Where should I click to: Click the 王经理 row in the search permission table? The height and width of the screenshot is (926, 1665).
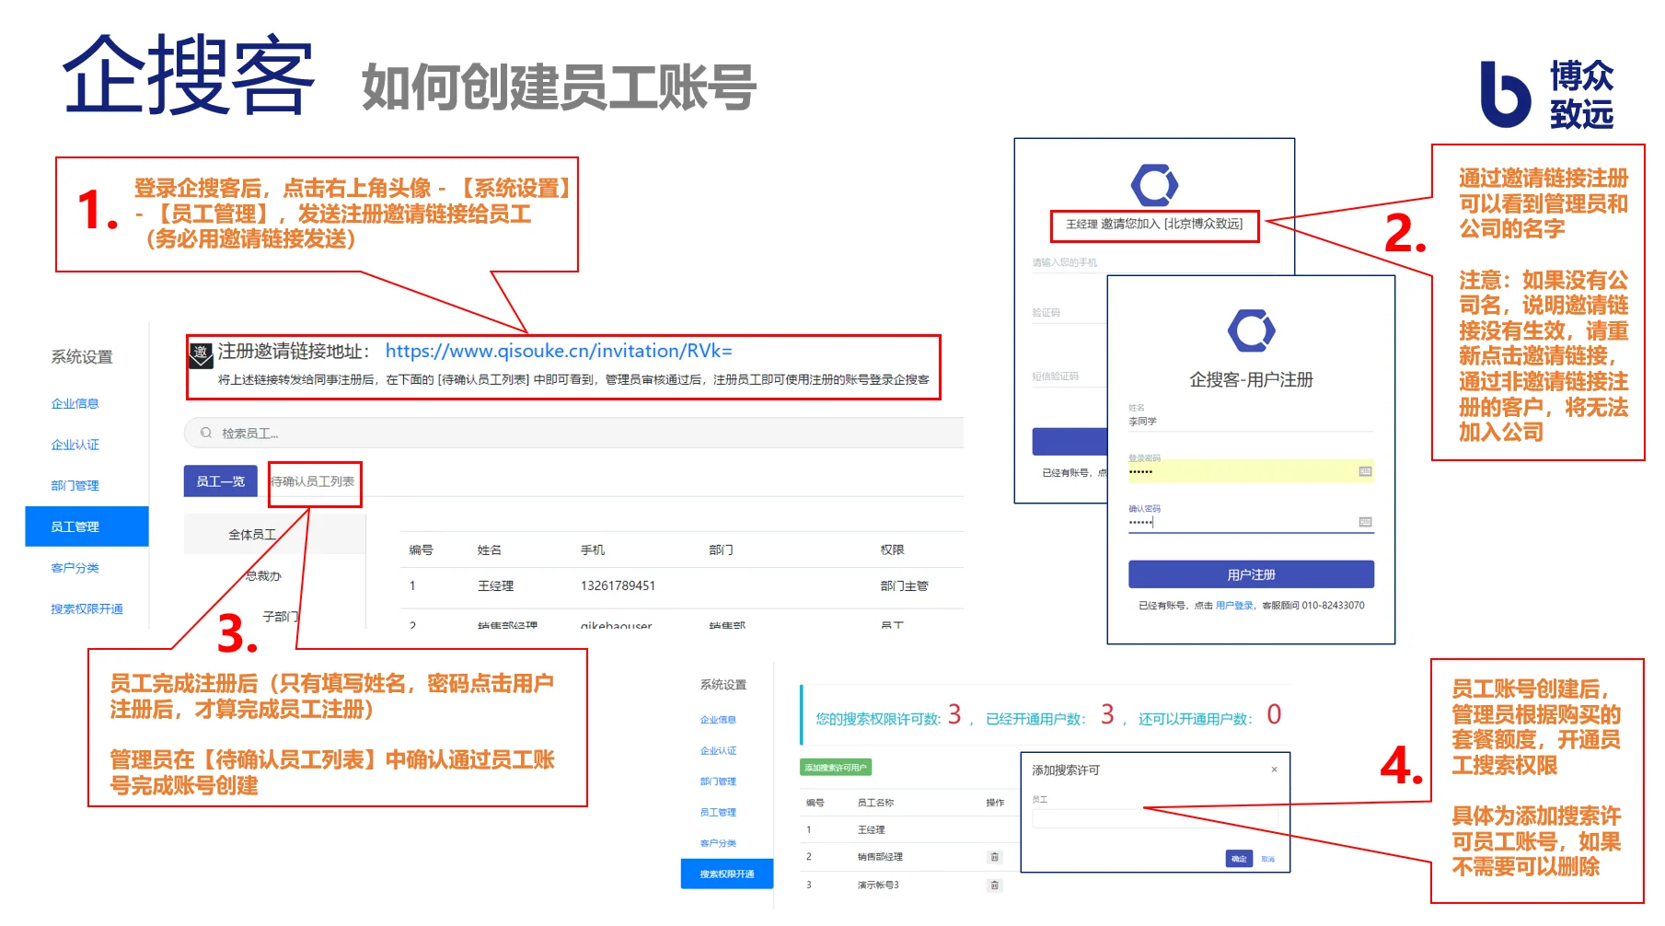[909, 829]
